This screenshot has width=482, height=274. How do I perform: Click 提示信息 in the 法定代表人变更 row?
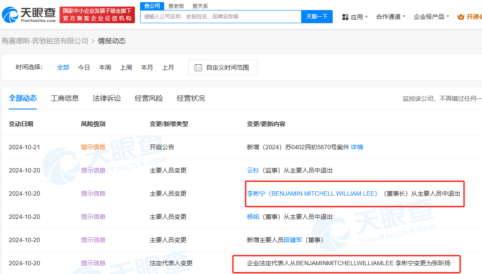point(93,263)
